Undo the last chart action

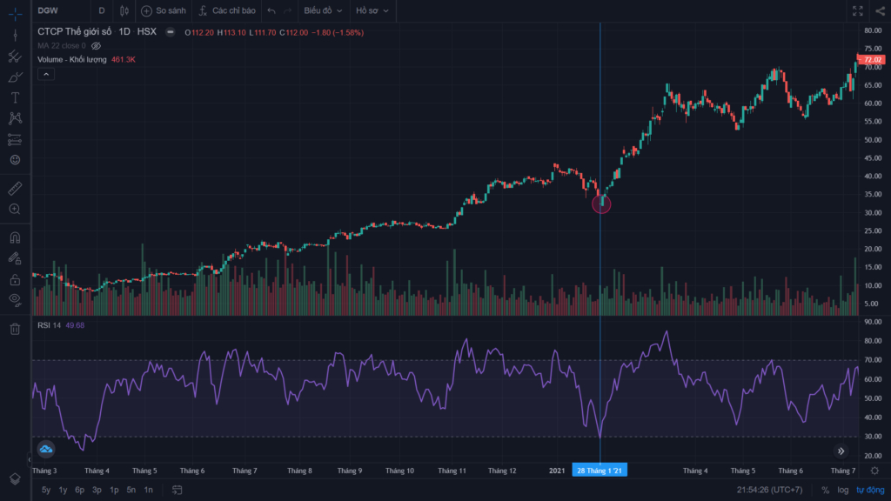271,10
